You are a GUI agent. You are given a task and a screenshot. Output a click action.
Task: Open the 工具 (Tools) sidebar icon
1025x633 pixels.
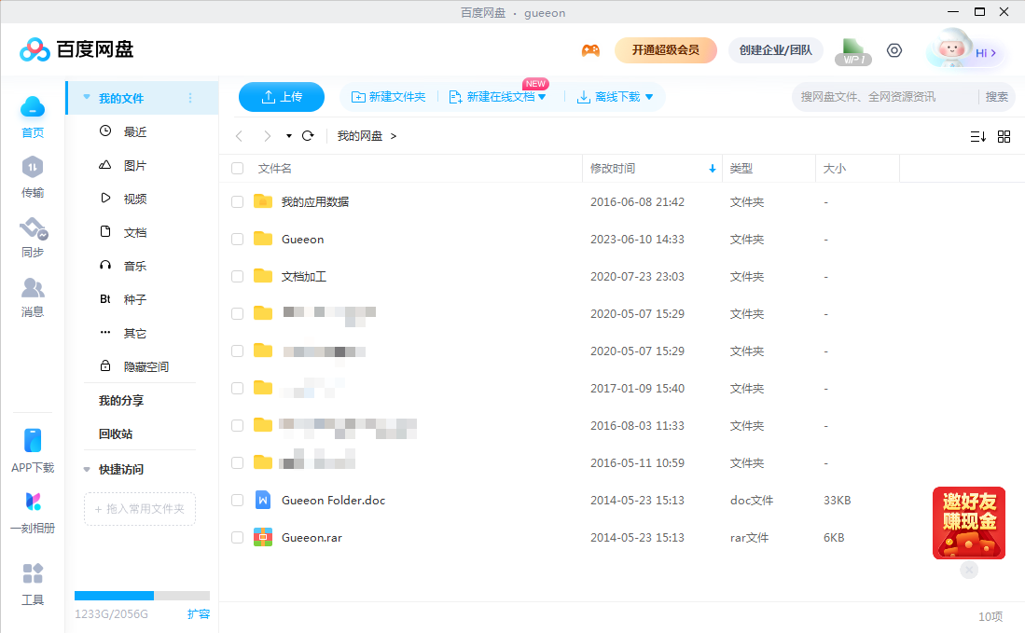tap(33, 583)
